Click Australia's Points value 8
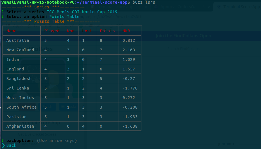Viewport: 261px width, 149px height. pos(101,40)
